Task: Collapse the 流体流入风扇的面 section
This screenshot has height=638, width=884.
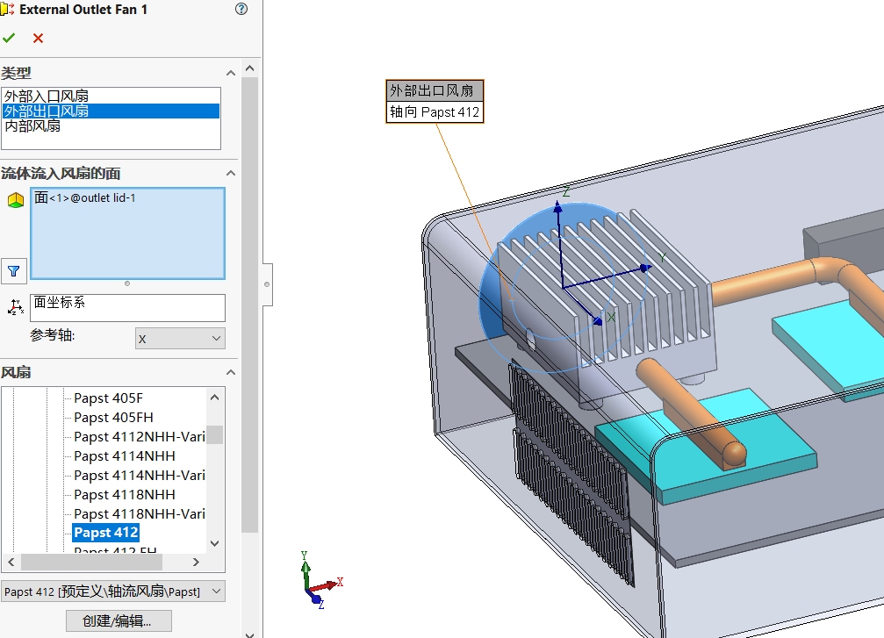Action: [x=230, y=173]
